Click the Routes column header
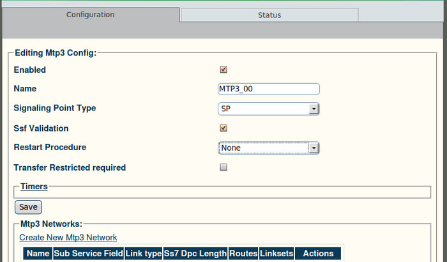The height and width of the screenshot is (262, 447). (243, 254)
